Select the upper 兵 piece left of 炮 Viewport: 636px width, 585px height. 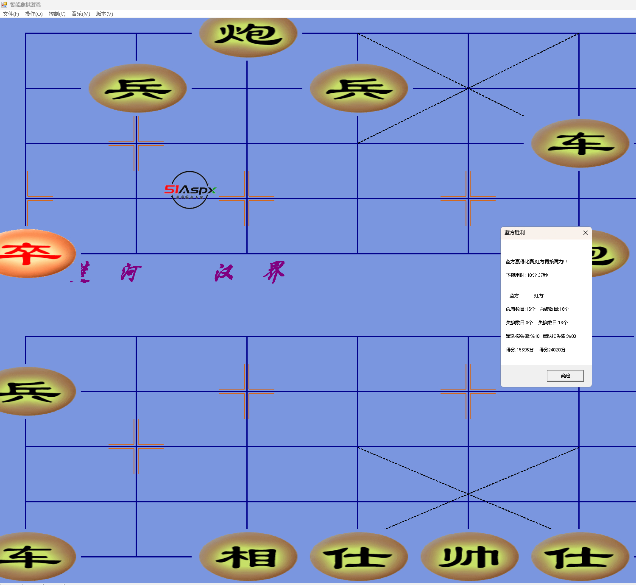click(137, 88)
